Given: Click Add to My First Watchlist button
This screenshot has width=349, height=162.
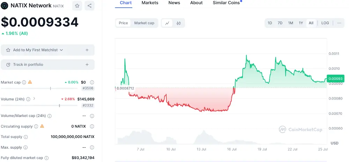Looking at the screenshot, I should (47, 50).
